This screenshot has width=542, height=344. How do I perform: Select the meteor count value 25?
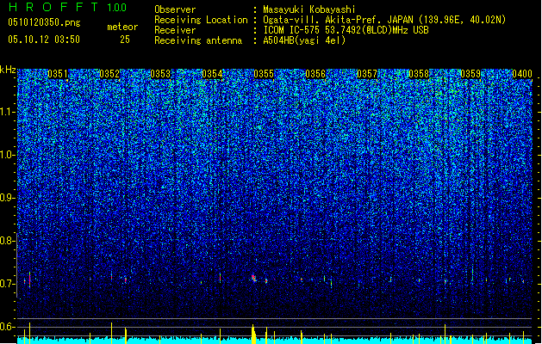[x=125, y=40]
